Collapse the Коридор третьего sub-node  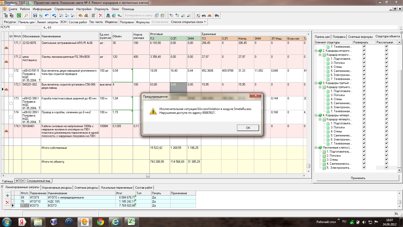click(x=320, y=87)
